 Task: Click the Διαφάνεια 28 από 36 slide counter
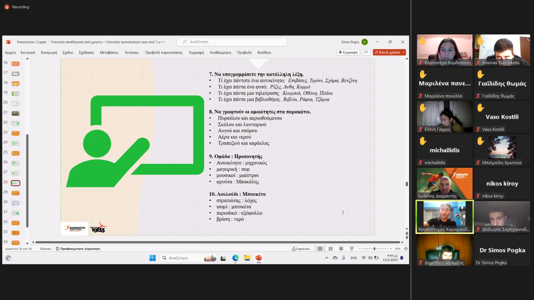[x=18, y=249]
